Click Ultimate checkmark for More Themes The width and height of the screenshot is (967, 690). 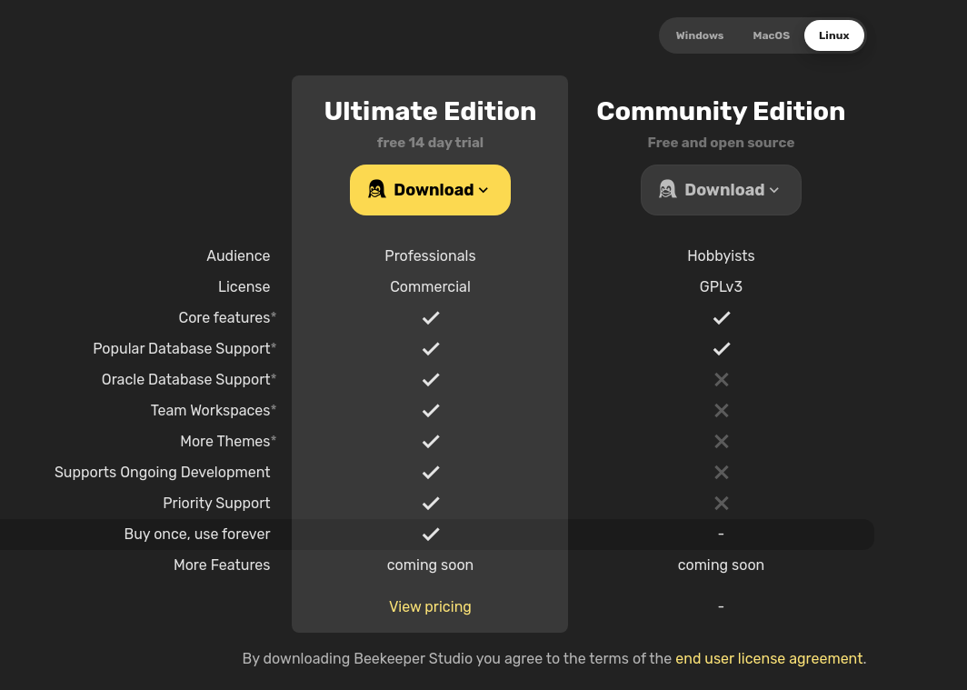pyautogui.click(x=431, y=441)
